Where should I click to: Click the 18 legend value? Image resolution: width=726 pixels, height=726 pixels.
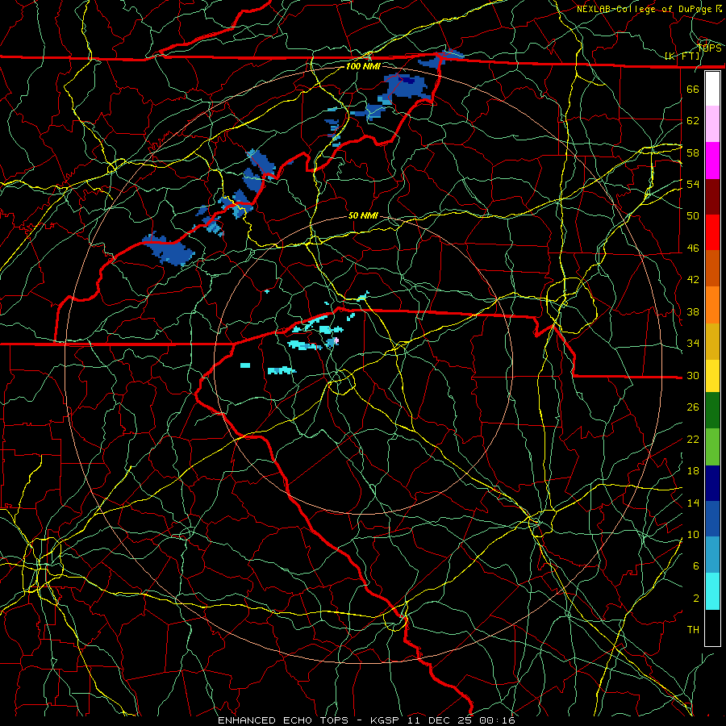coord(693,471)
